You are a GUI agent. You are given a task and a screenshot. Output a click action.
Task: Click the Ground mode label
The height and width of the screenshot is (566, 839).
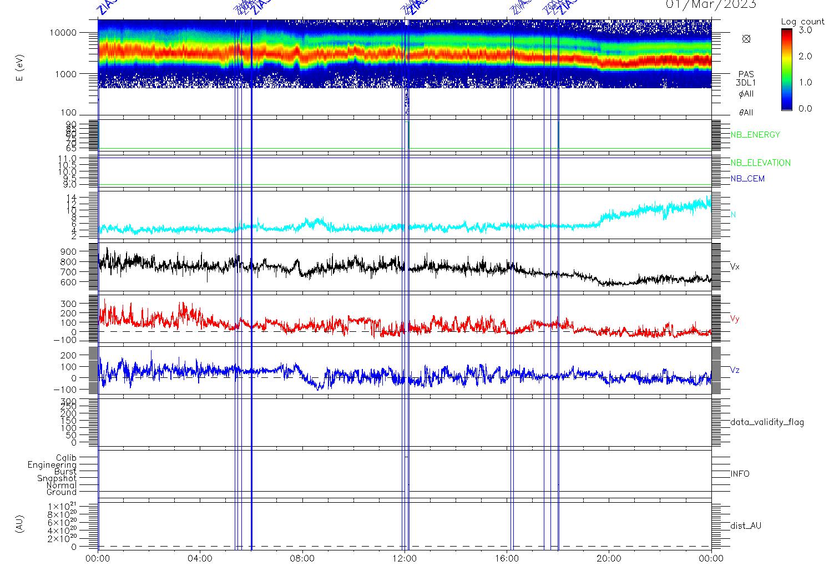click(62, 492)
